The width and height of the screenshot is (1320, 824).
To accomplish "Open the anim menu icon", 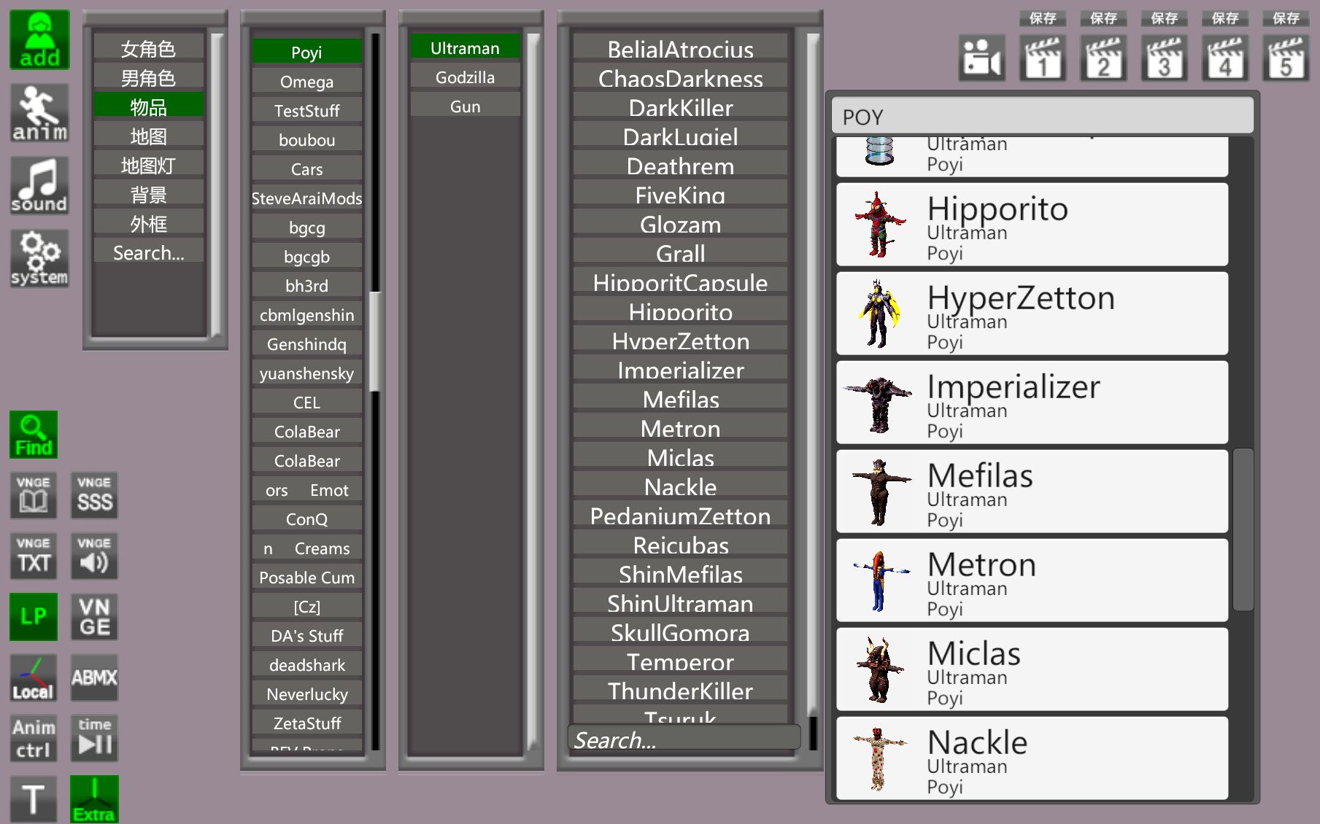I will 39,113.
